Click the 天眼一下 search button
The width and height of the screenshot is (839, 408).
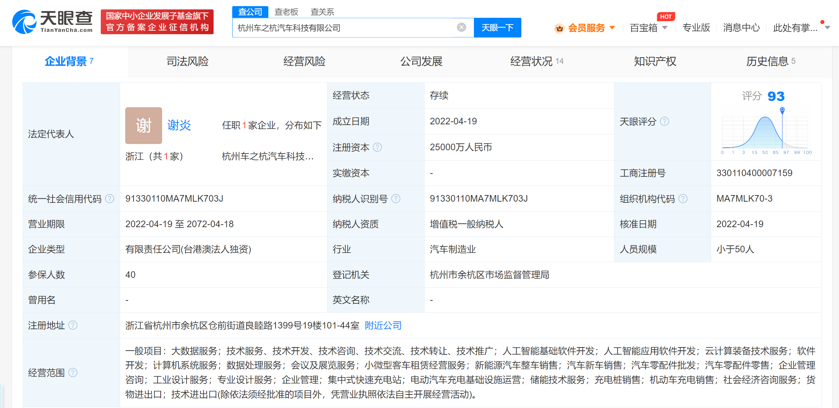497,28
